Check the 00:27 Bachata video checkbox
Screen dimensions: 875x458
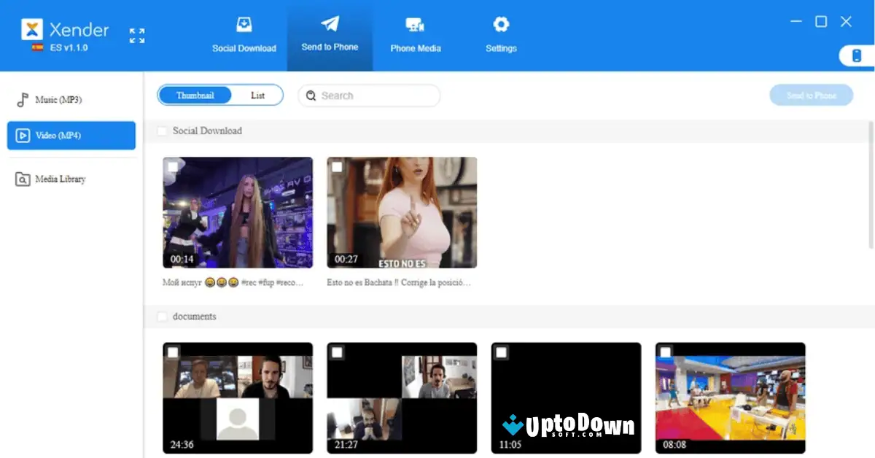pos(337,166)
